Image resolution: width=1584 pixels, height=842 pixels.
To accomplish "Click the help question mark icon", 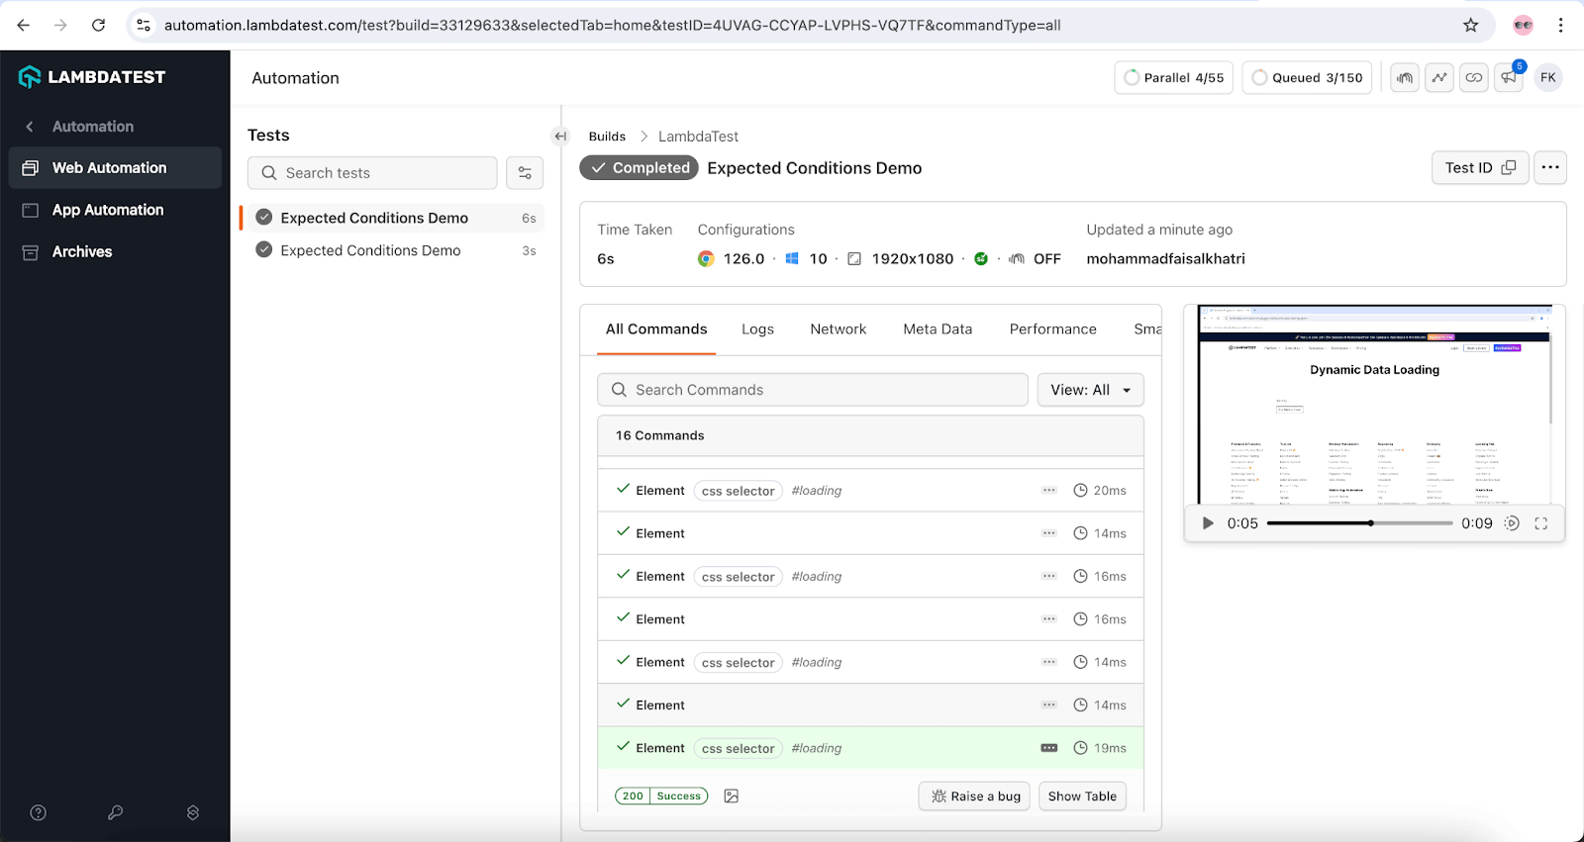I will 39,812.
